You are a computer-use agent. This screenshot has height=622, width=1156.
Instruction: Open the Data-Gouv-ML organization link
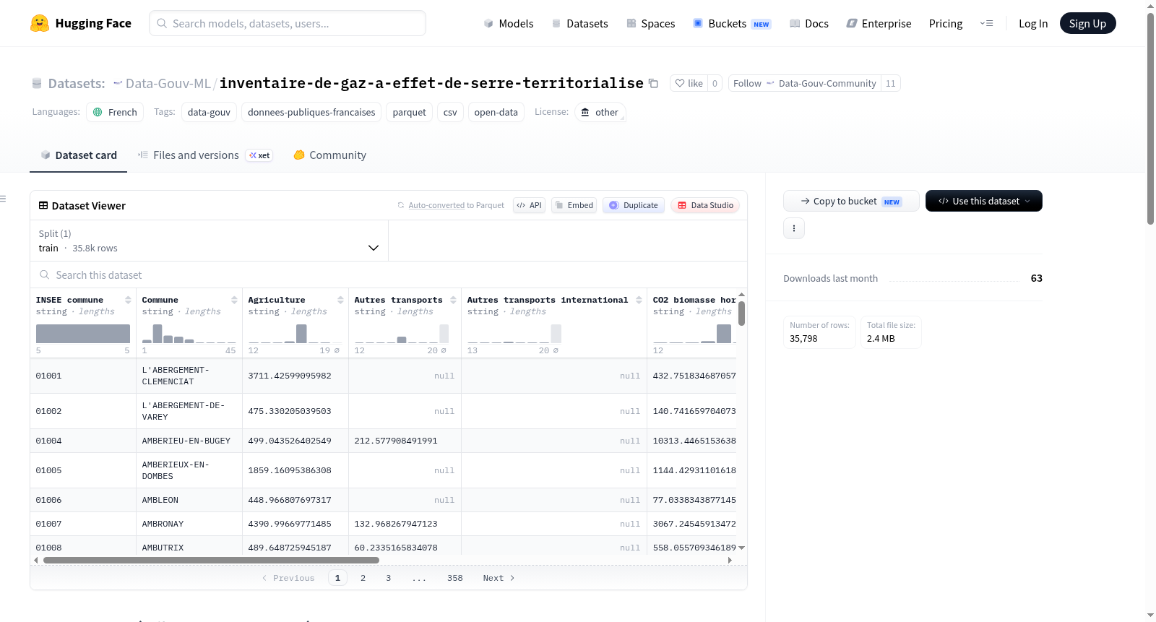(168, 84)
